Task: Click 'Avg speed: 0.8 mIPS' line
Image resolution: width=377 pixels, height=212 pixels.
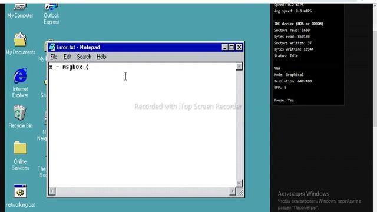Action: coord(293,11)
